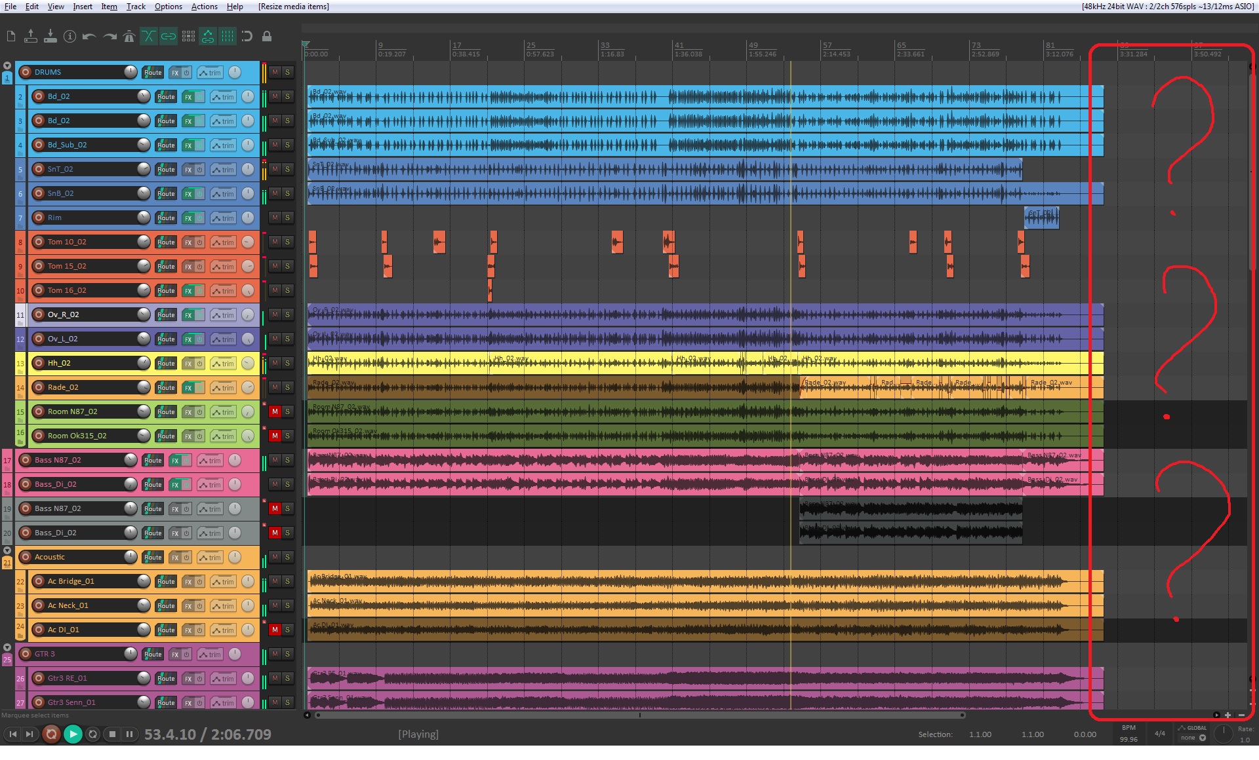1259x760 pixels.
Task: Open the Track menu
Action: point(136,7)
